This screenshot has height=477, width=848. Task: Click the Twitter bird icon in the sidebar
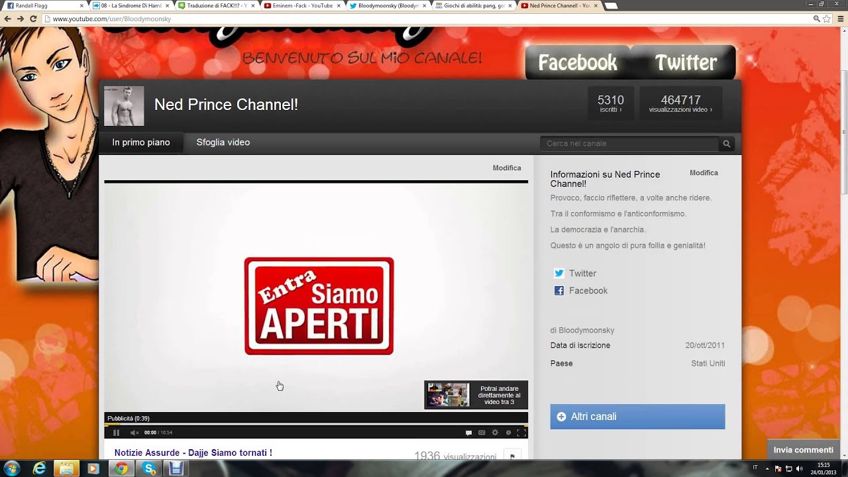coord(559,274)
